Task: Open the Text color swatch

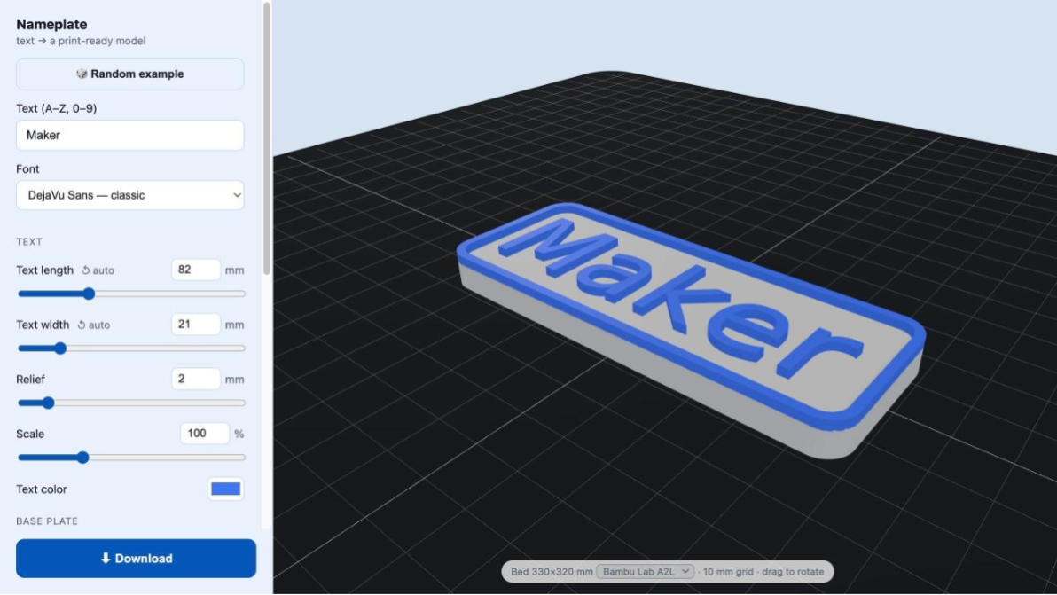Action: click(225, 489)
